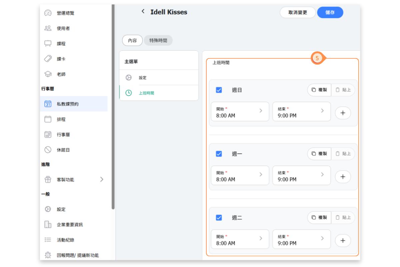Viewport: 400px width, 267px height.
Task: Switch to the 特殊時間 tab
Action: tap(158, 40)
